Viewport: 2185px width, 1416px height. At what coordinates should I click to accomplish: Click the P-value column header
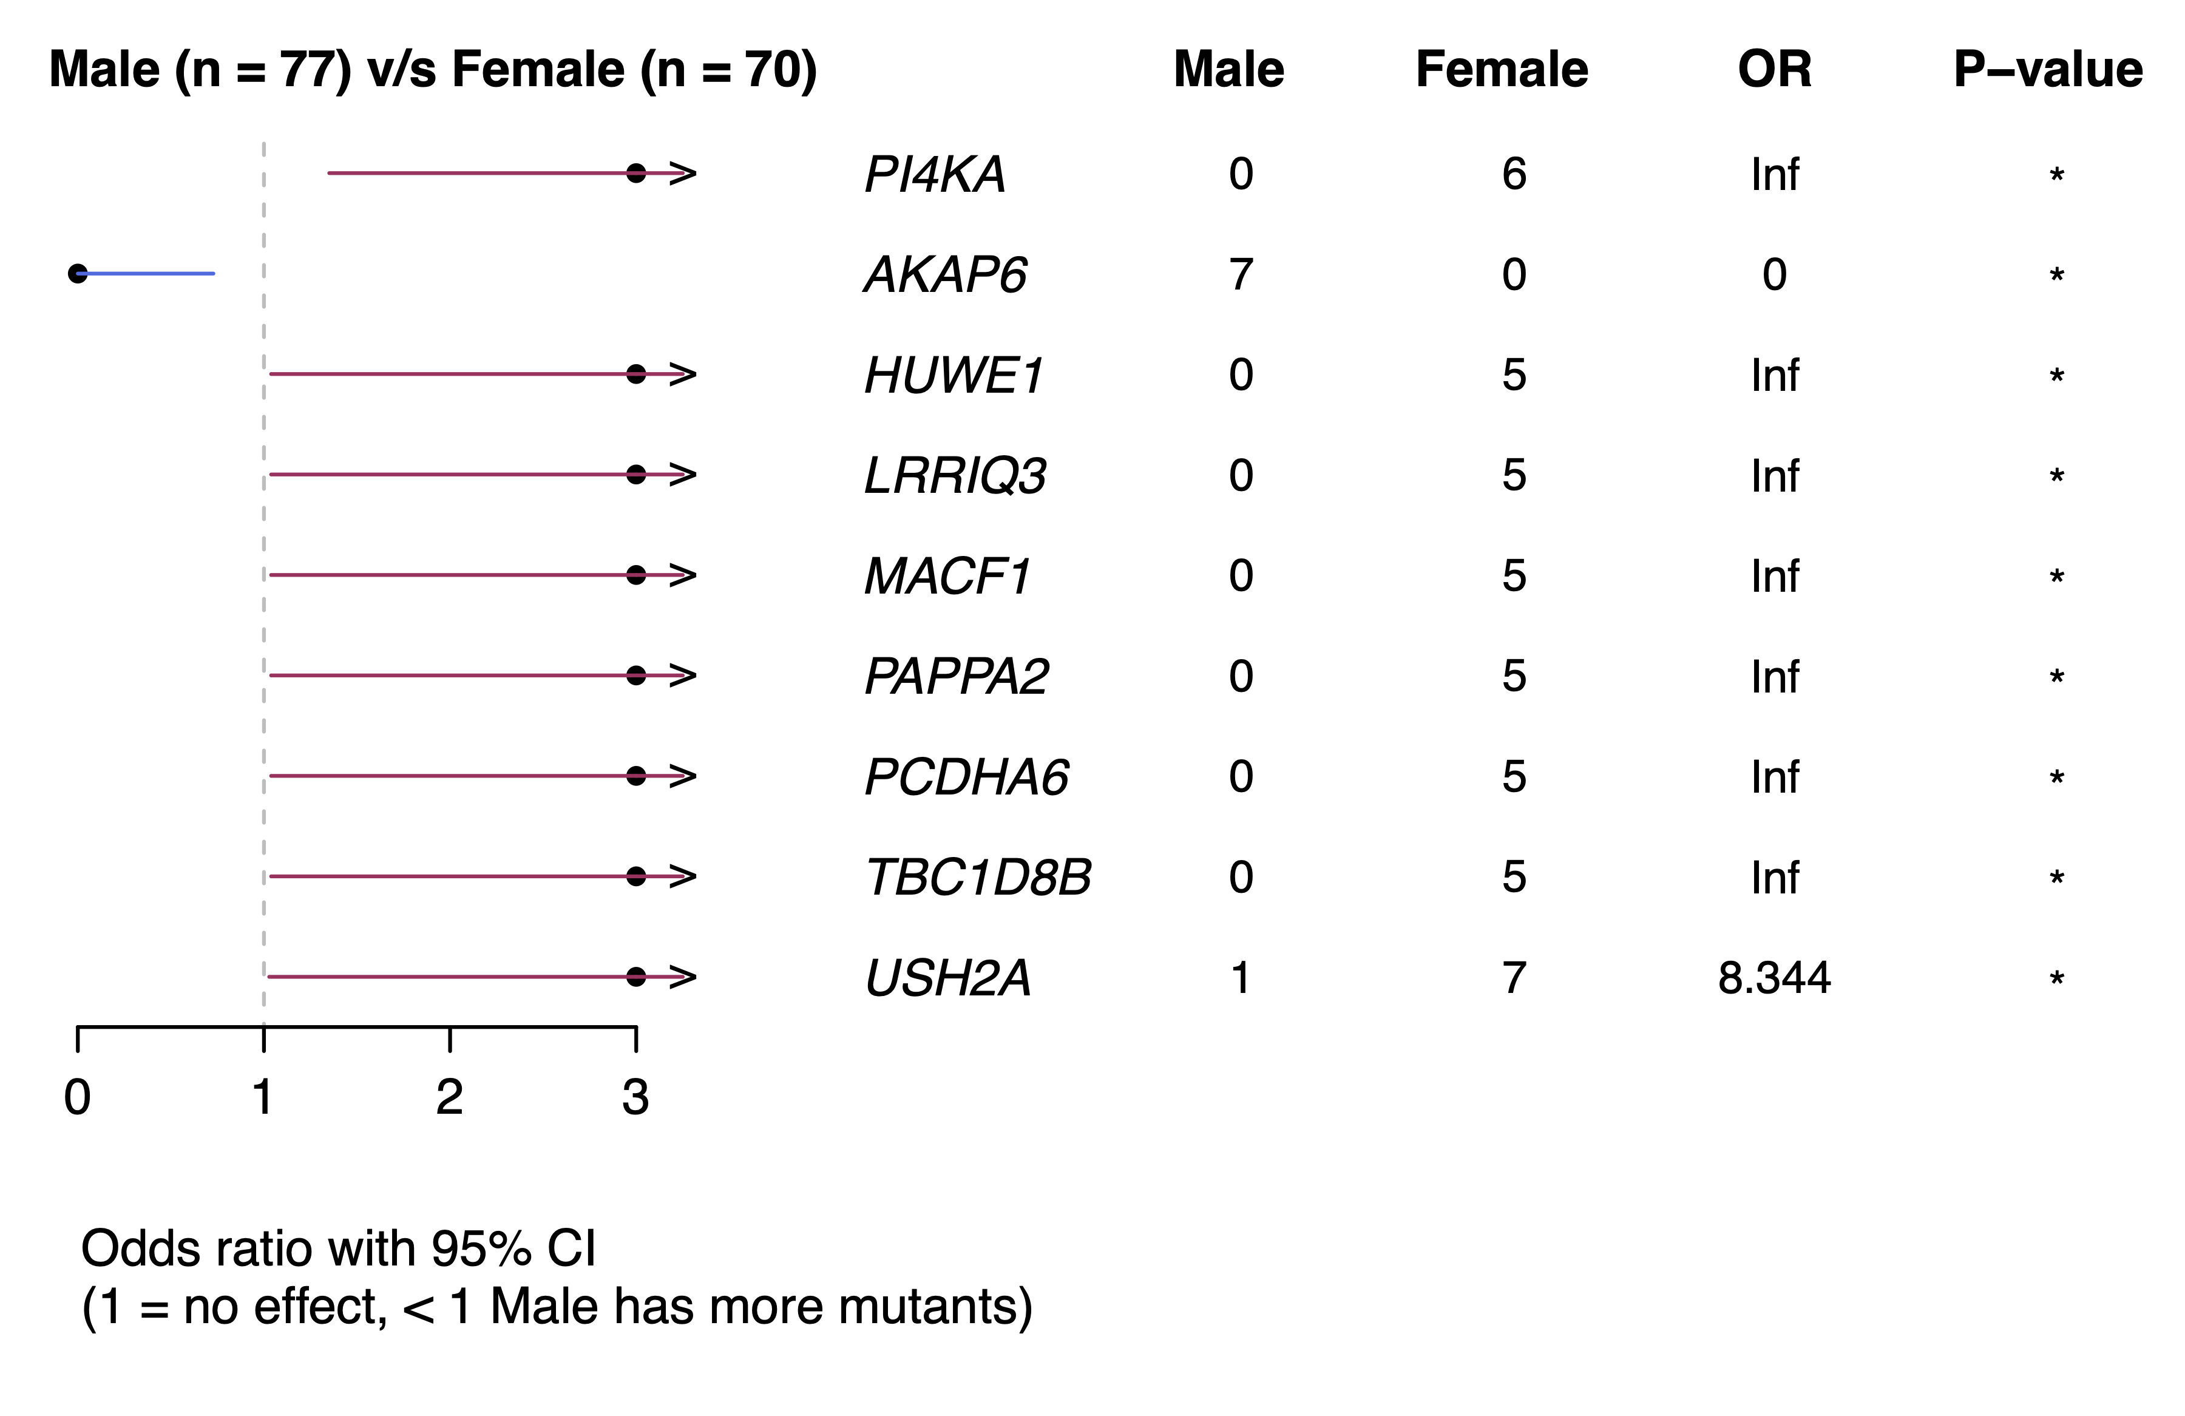[2047, 70]
